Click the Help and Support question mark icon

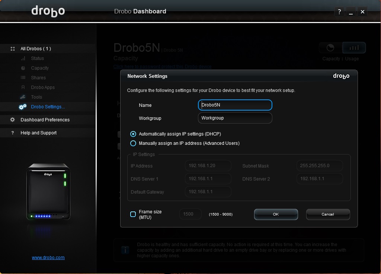13,133
